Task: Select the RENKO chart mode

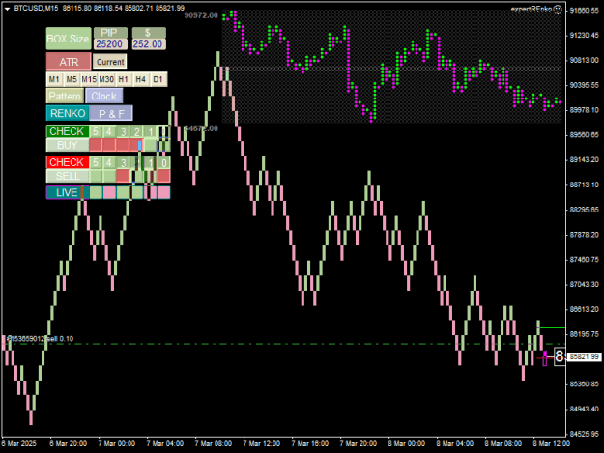Action: click(68, 113)
